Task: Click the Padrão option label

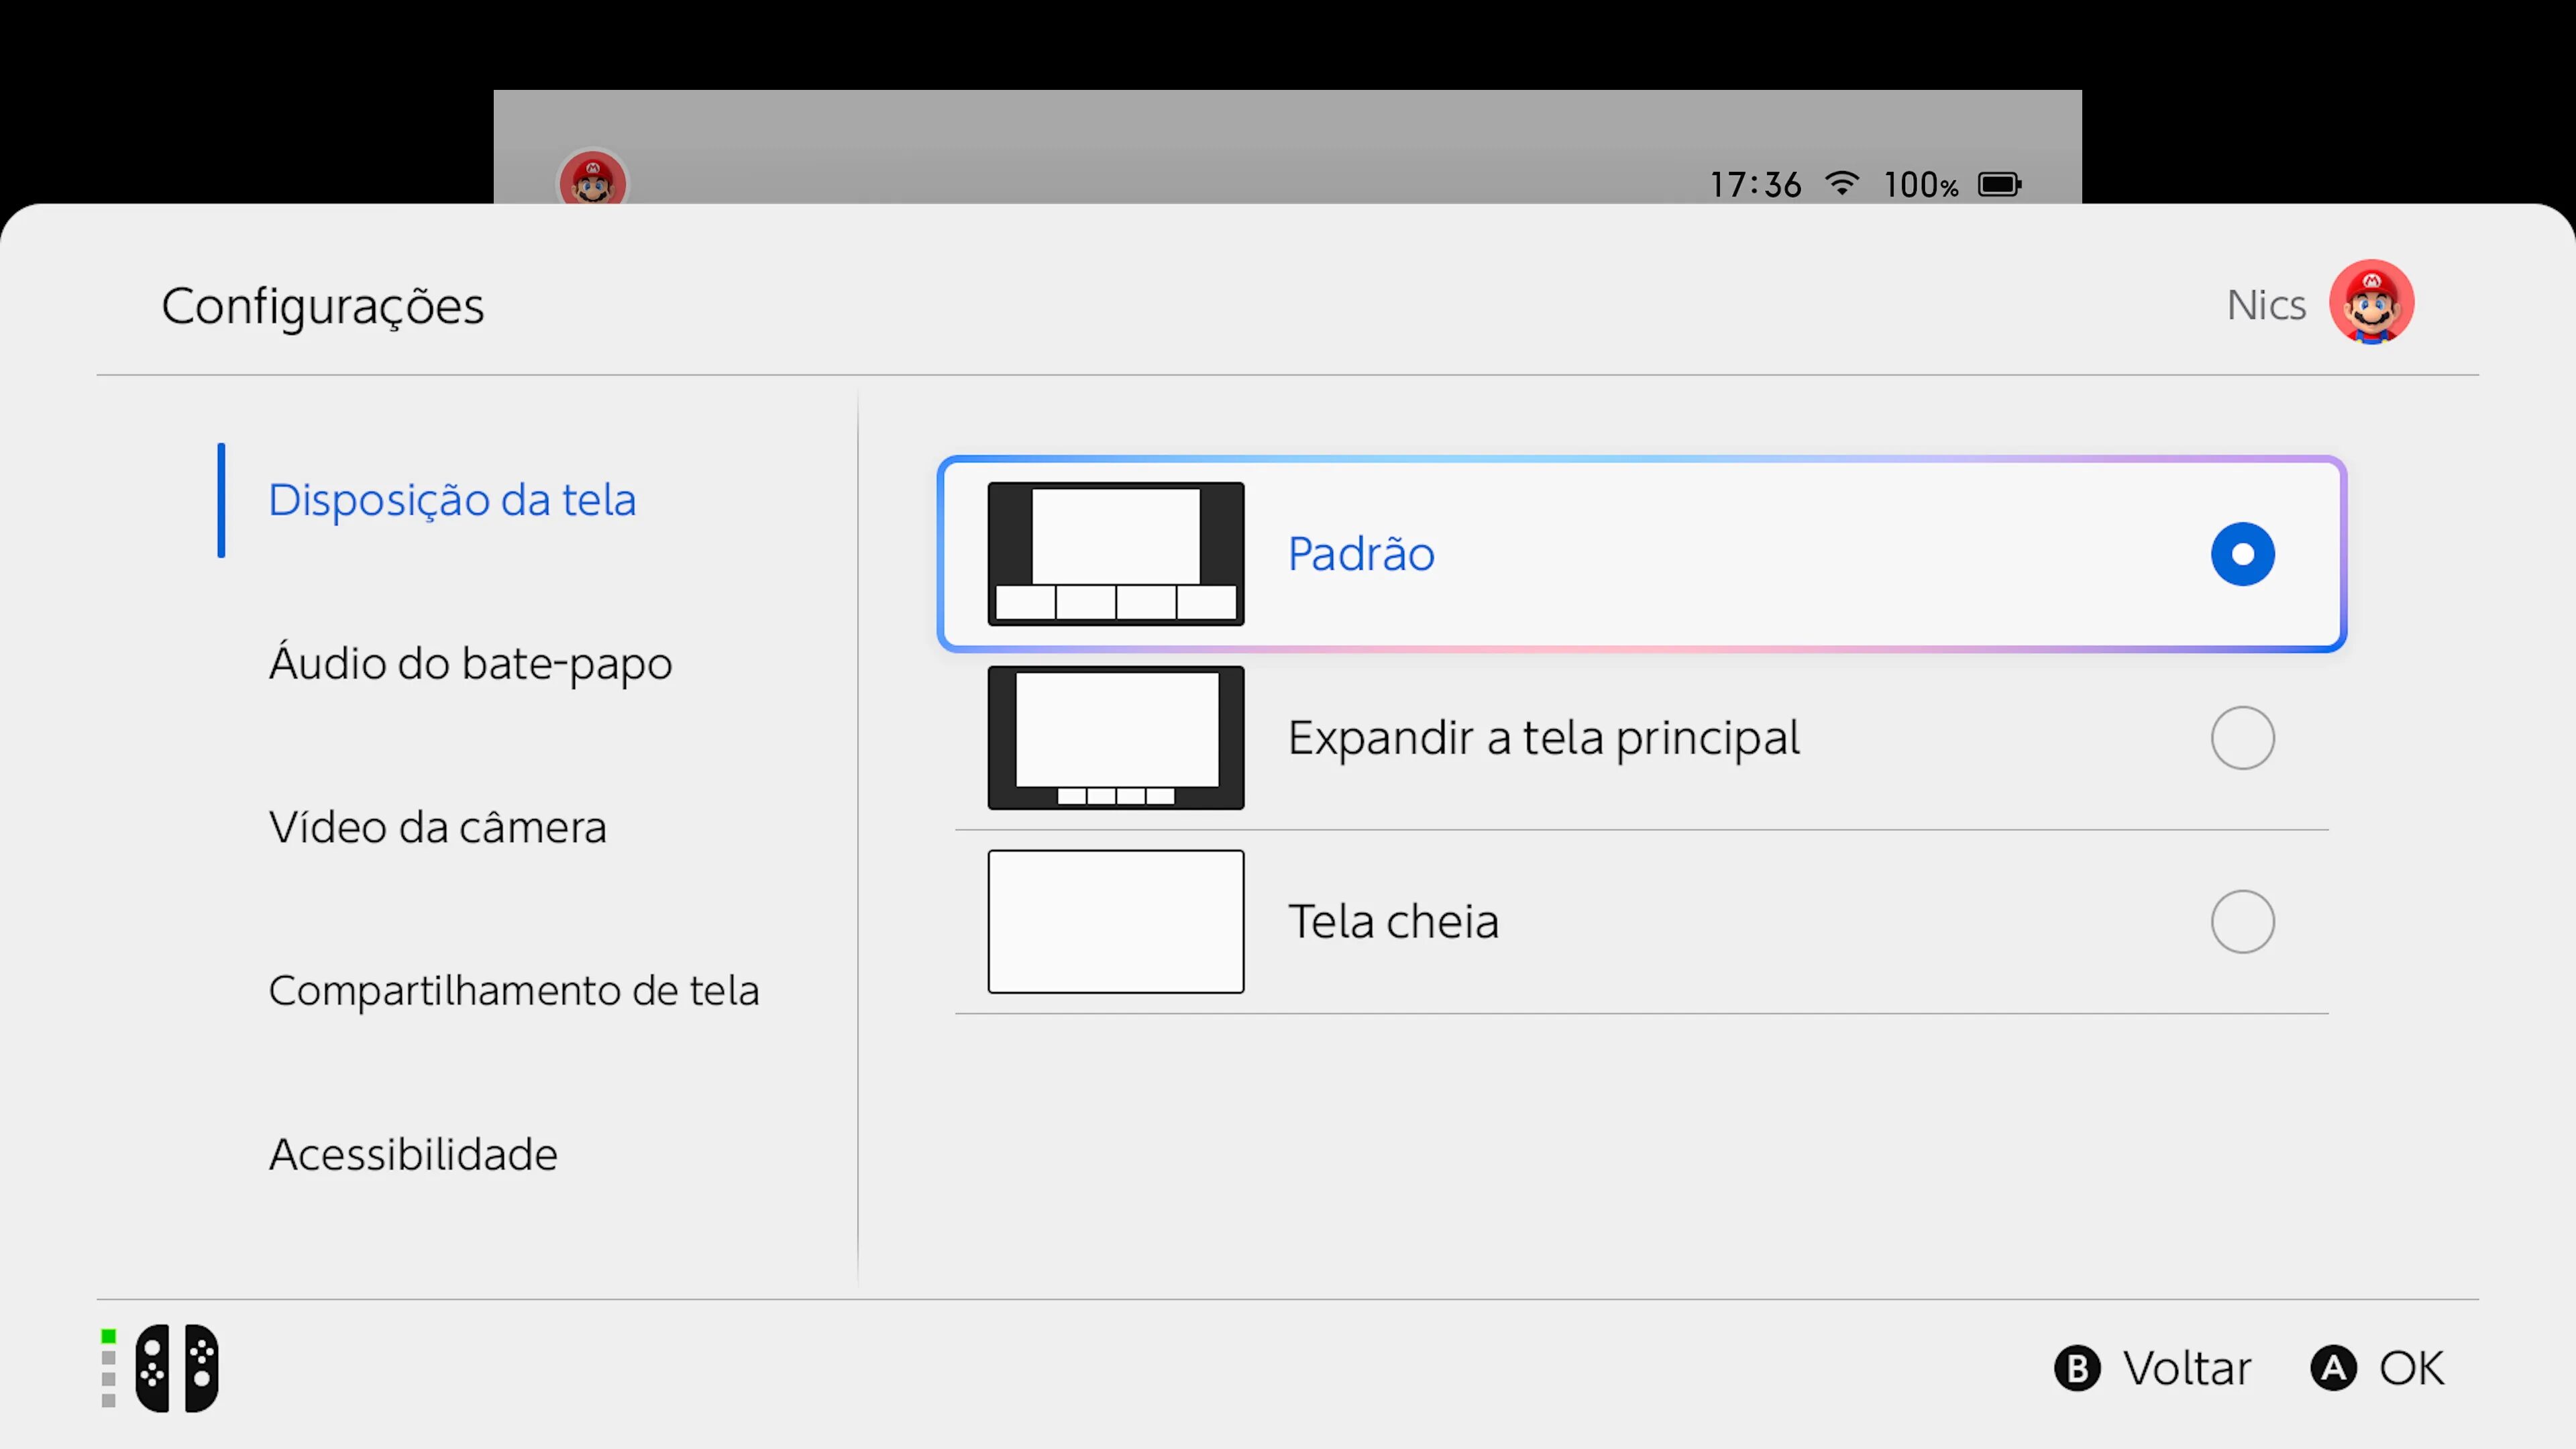Action: (1361, 554)
